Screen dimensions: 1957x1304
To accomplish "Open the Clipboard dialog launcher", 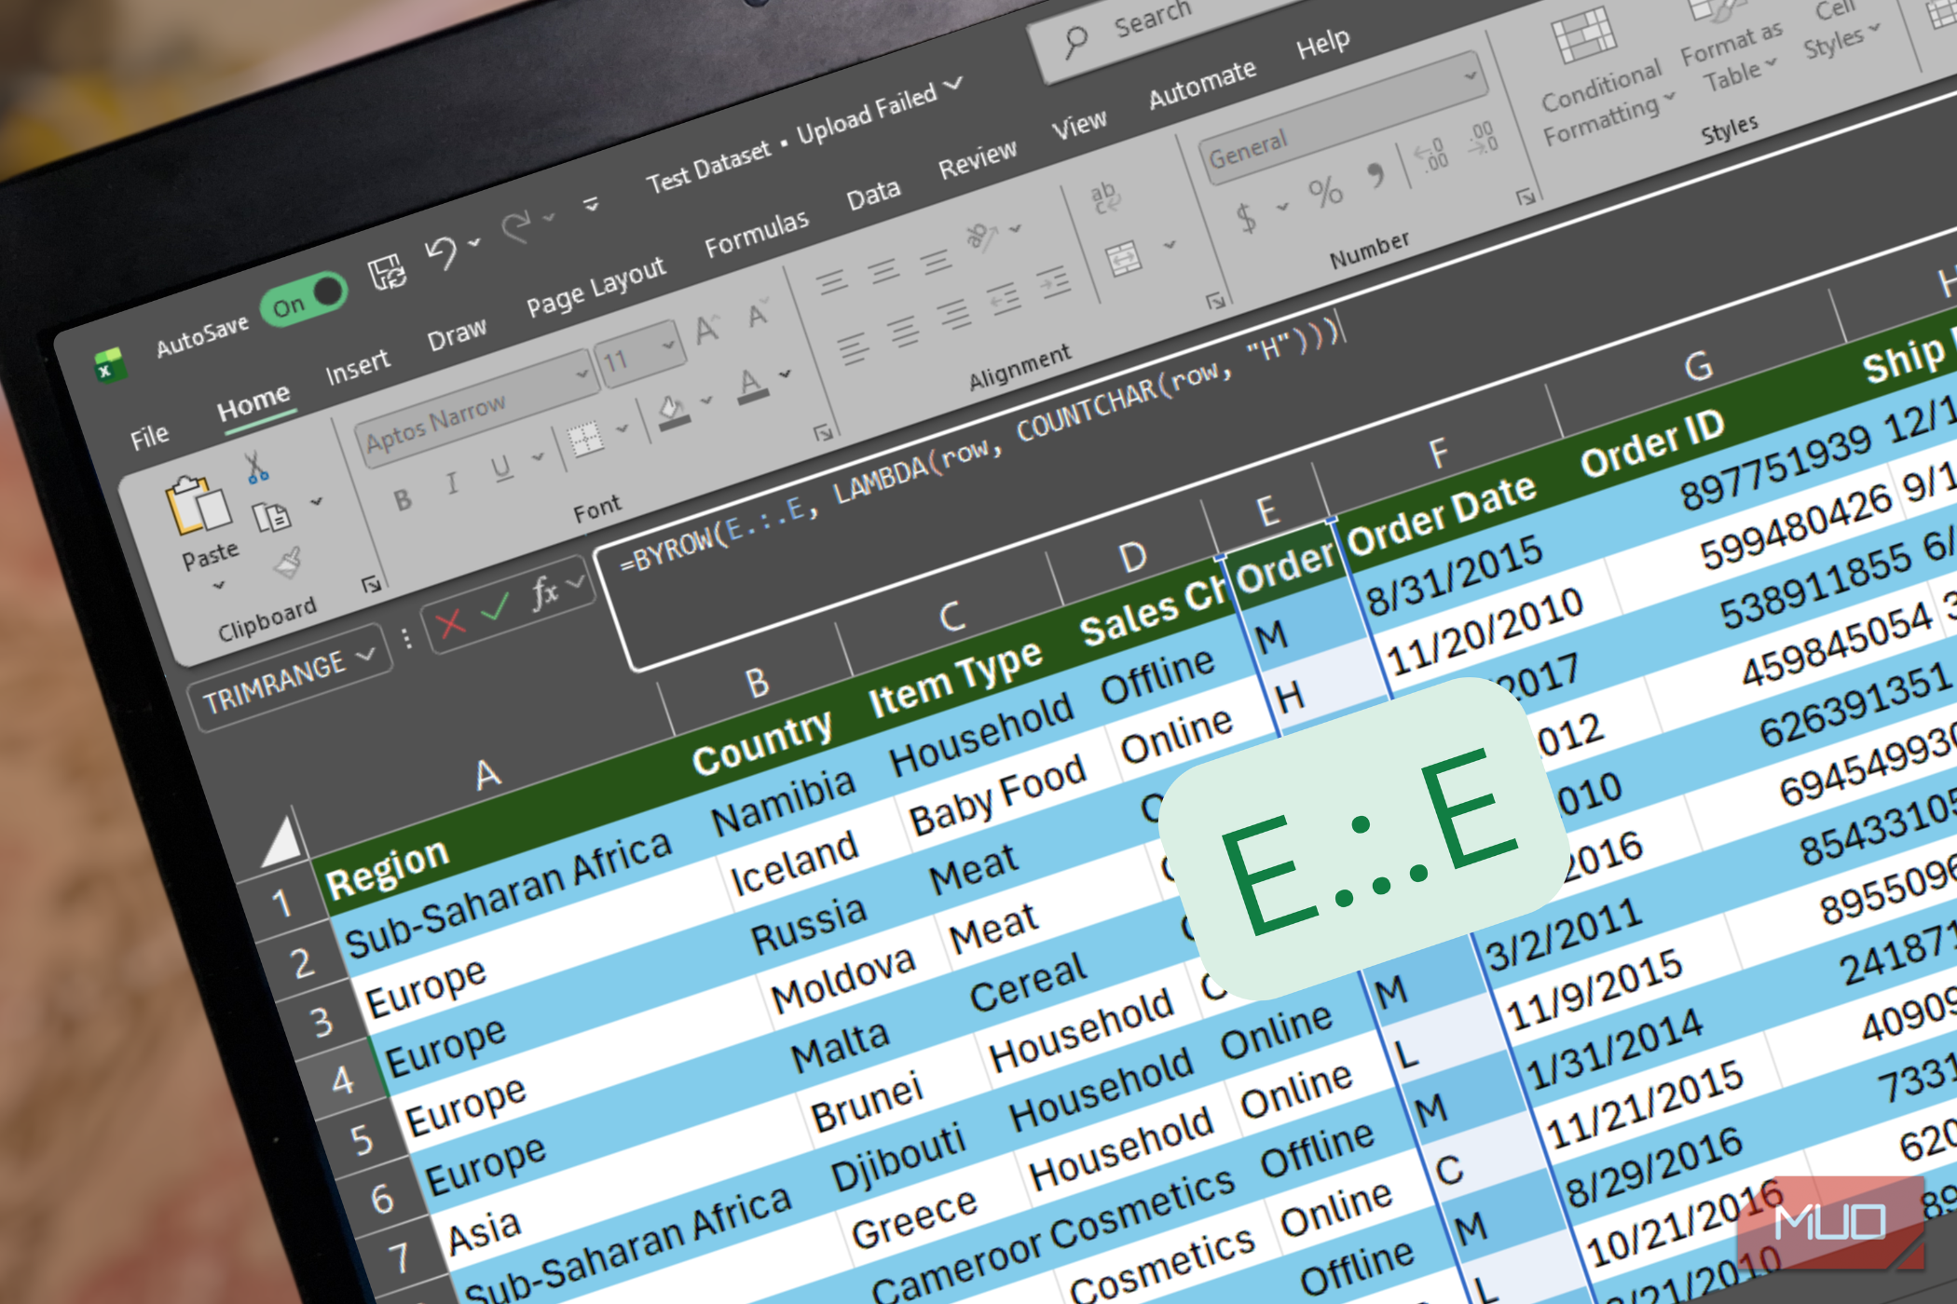I will click(371, 584).
